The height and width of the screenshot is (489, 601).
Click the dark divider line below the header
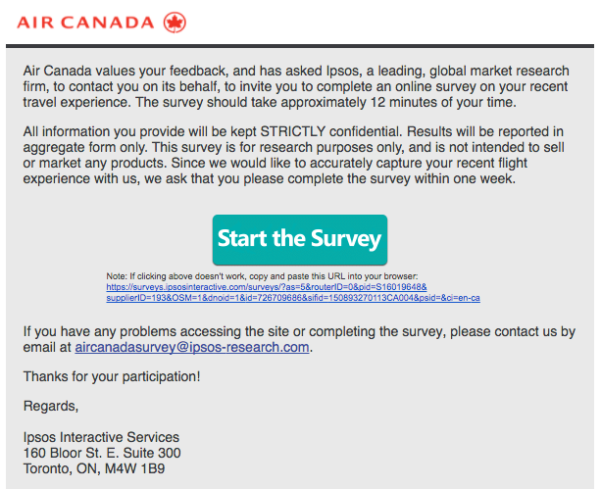pyautogui.click(x=300, y=46)
